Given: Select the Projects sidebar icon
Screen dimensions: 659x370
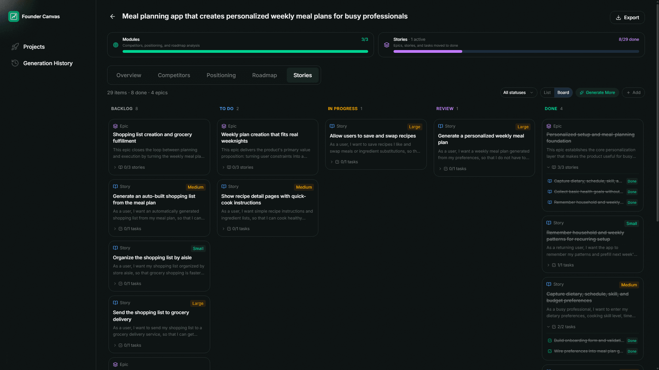Looking at the screenshot, I should (x=15, y=47).
